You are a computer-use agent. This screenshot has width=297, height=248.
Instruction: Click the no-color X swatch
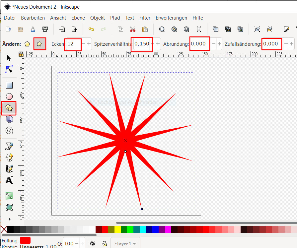4,229
